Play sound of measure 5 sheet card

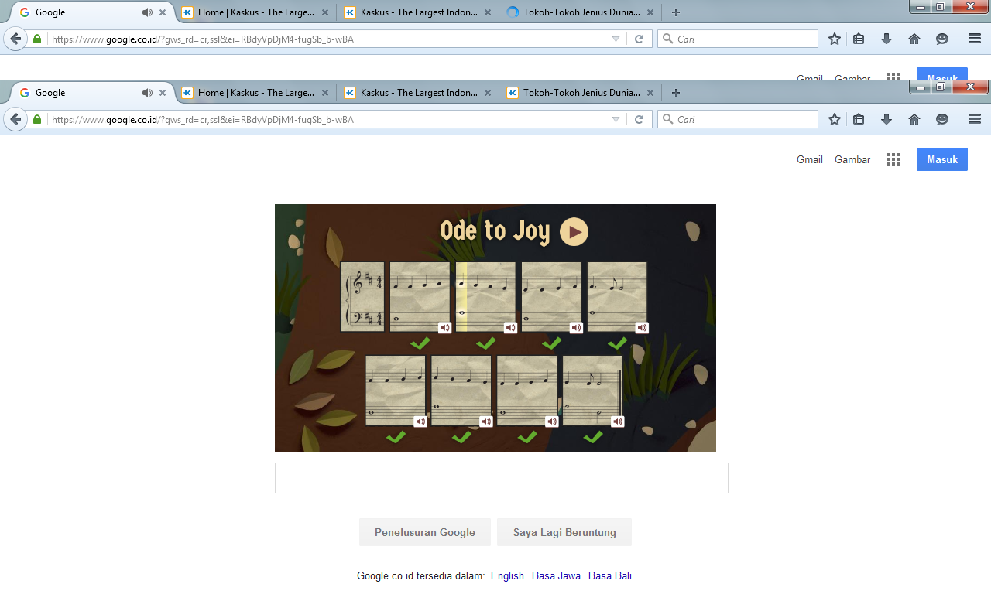pyautogui.click(x=420, y=422)
